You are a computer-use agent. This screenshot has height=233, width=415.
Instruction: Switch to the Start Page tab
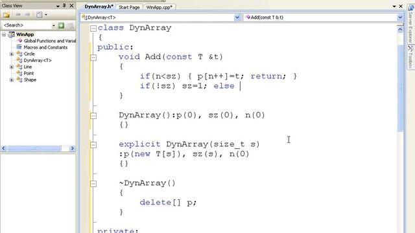click(x=129, y=7)
